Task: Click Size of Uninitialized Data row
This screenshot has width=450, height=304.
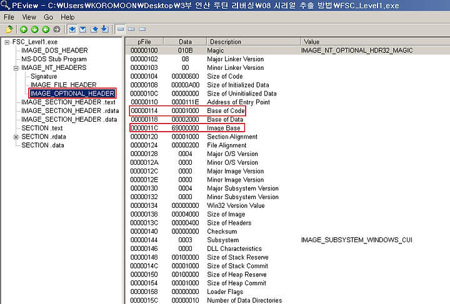Action: click(x=288, y=94)
